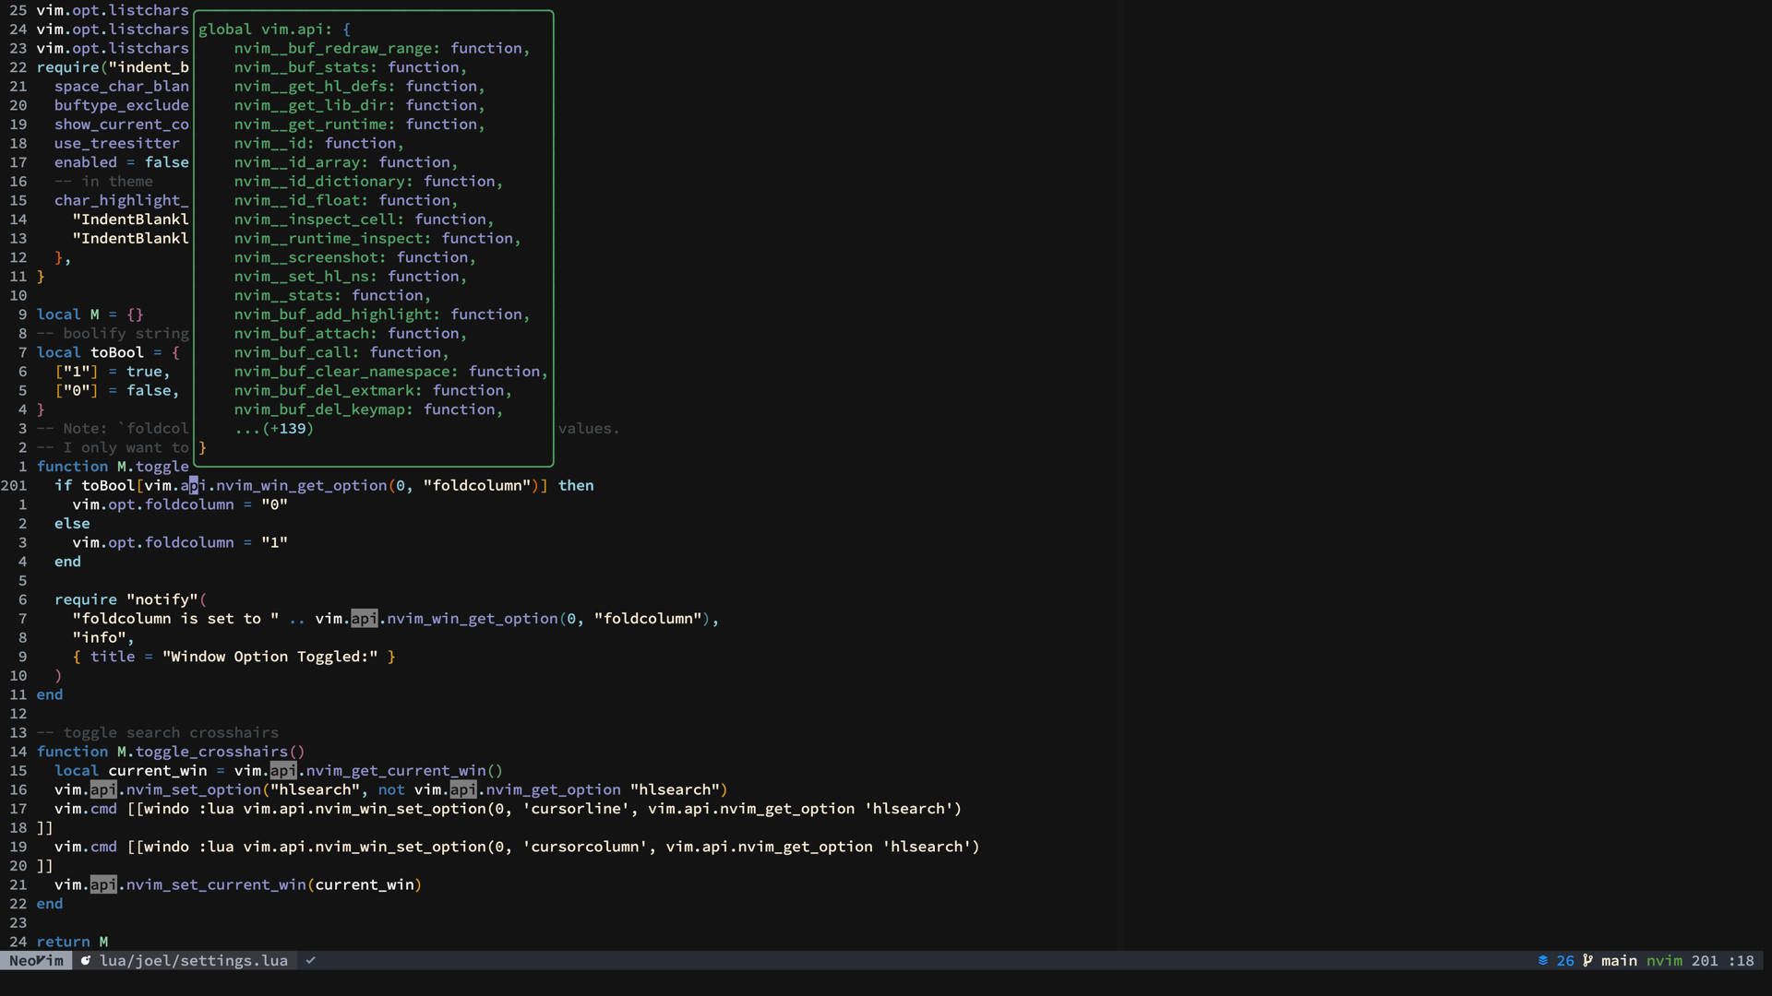This screenshot has height=996, width=1772.
Task: Click 'title = "Window Option Toggled:"' line
Action: click(x=234, y=657)
